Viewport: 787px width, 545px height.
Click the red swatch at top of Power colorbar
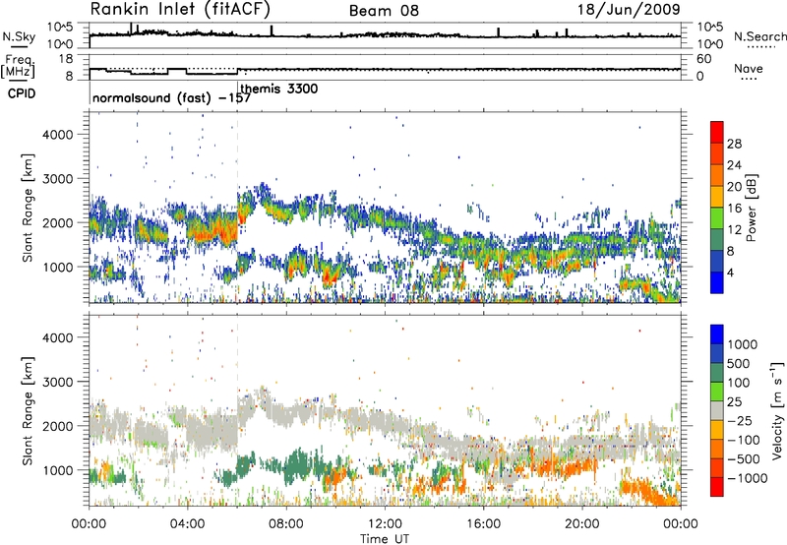tap(717, 132)
